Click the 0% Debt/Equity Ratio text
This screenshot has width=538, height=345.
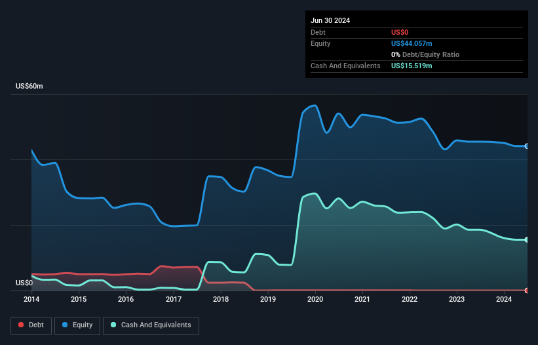pos(425,54)
